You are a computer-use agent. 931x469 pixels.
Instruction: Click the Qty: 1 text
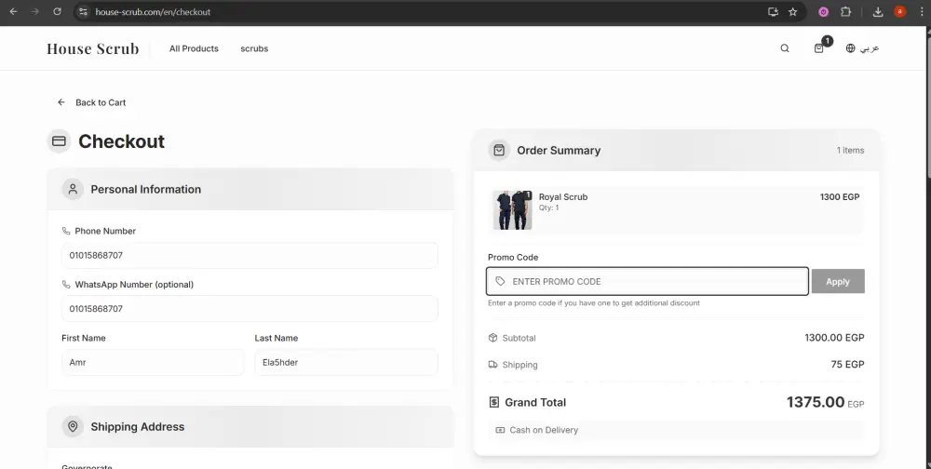point(548,208)
